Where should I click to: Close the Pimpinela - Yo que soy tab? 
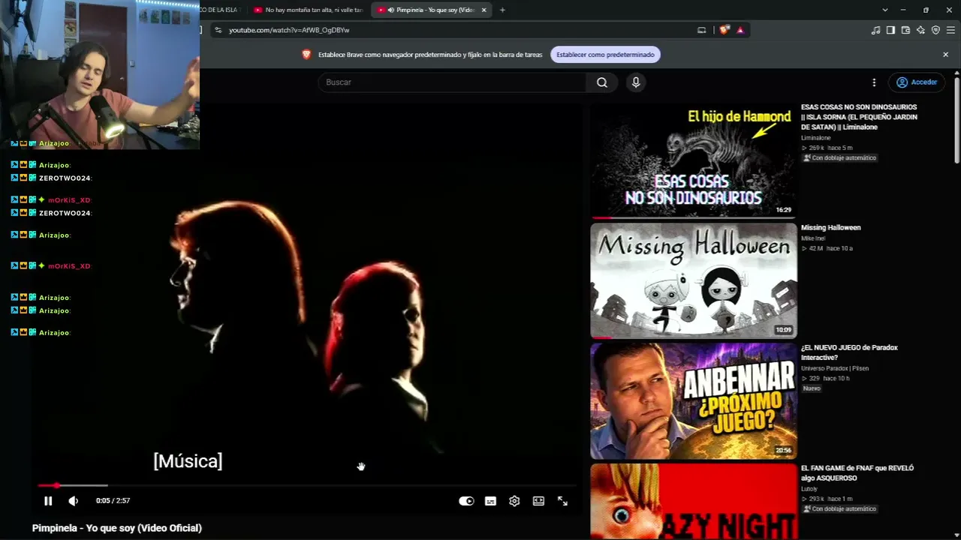(x=484, y=10)
